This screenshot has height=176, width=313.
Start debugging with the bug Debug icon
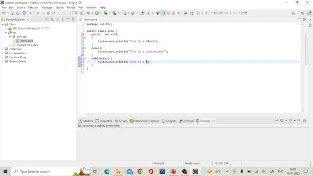(88, 13)
